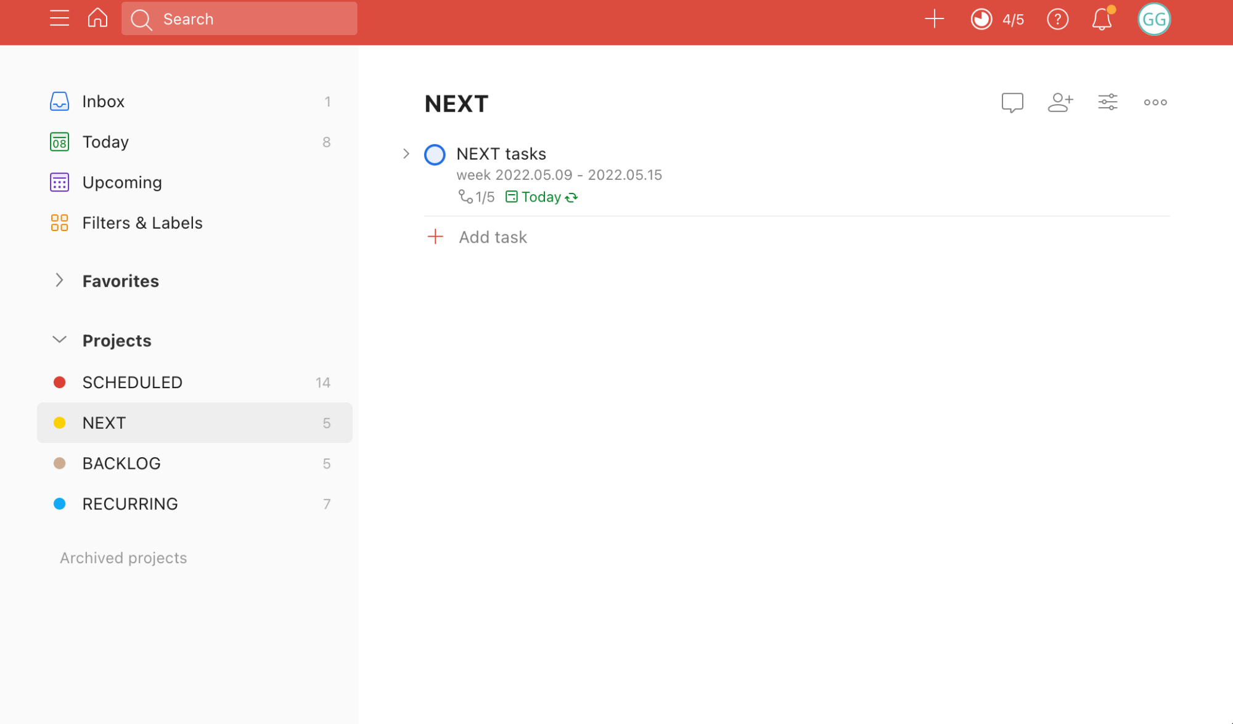Complete the NEXT tasks item circle
This screenshot has height=724, width=1233.
pyautogui.click(x=435, y=154)
